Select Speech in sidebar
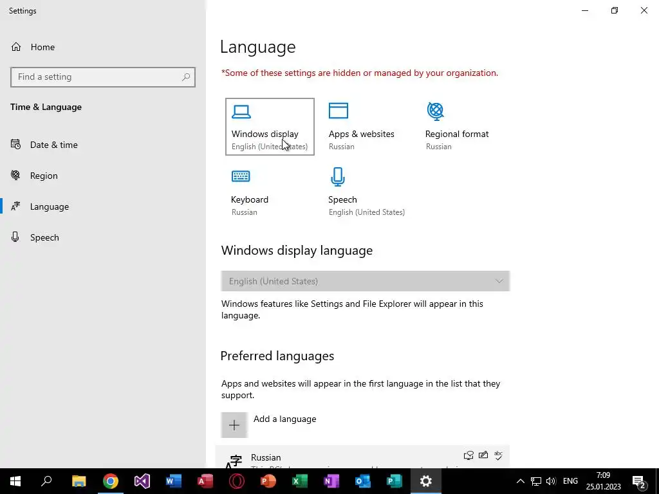 (103, 237)
